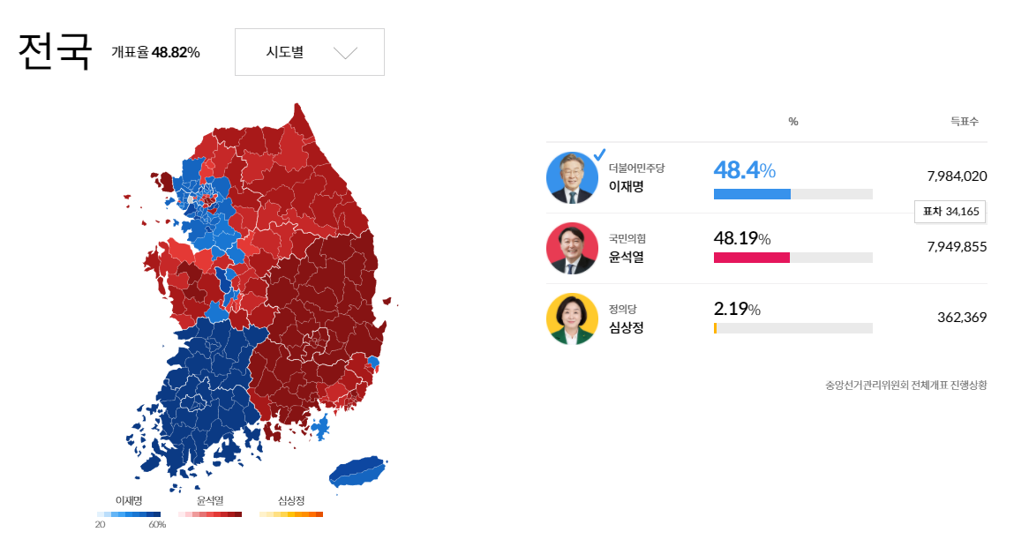Select the small blue Ulsan district on map
1014x547 pixels.
click(x=373, y=362)
